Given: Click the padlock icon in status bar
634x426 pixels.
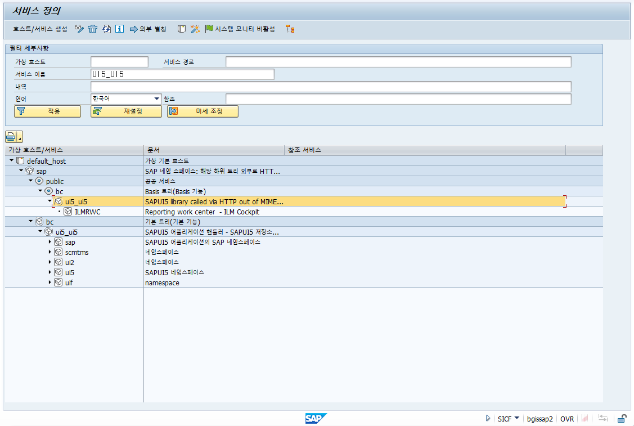Looking at the screenshot, I should point(622,418).
